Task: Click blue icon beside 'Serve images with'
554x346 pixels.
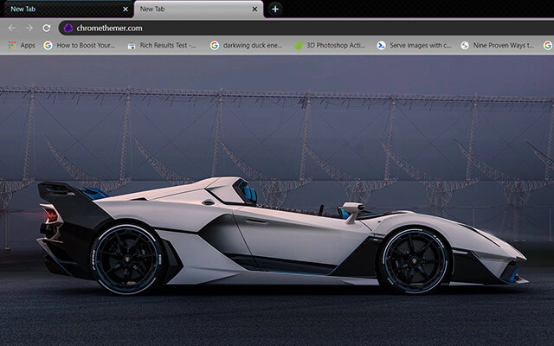Action: coord(381,45)
